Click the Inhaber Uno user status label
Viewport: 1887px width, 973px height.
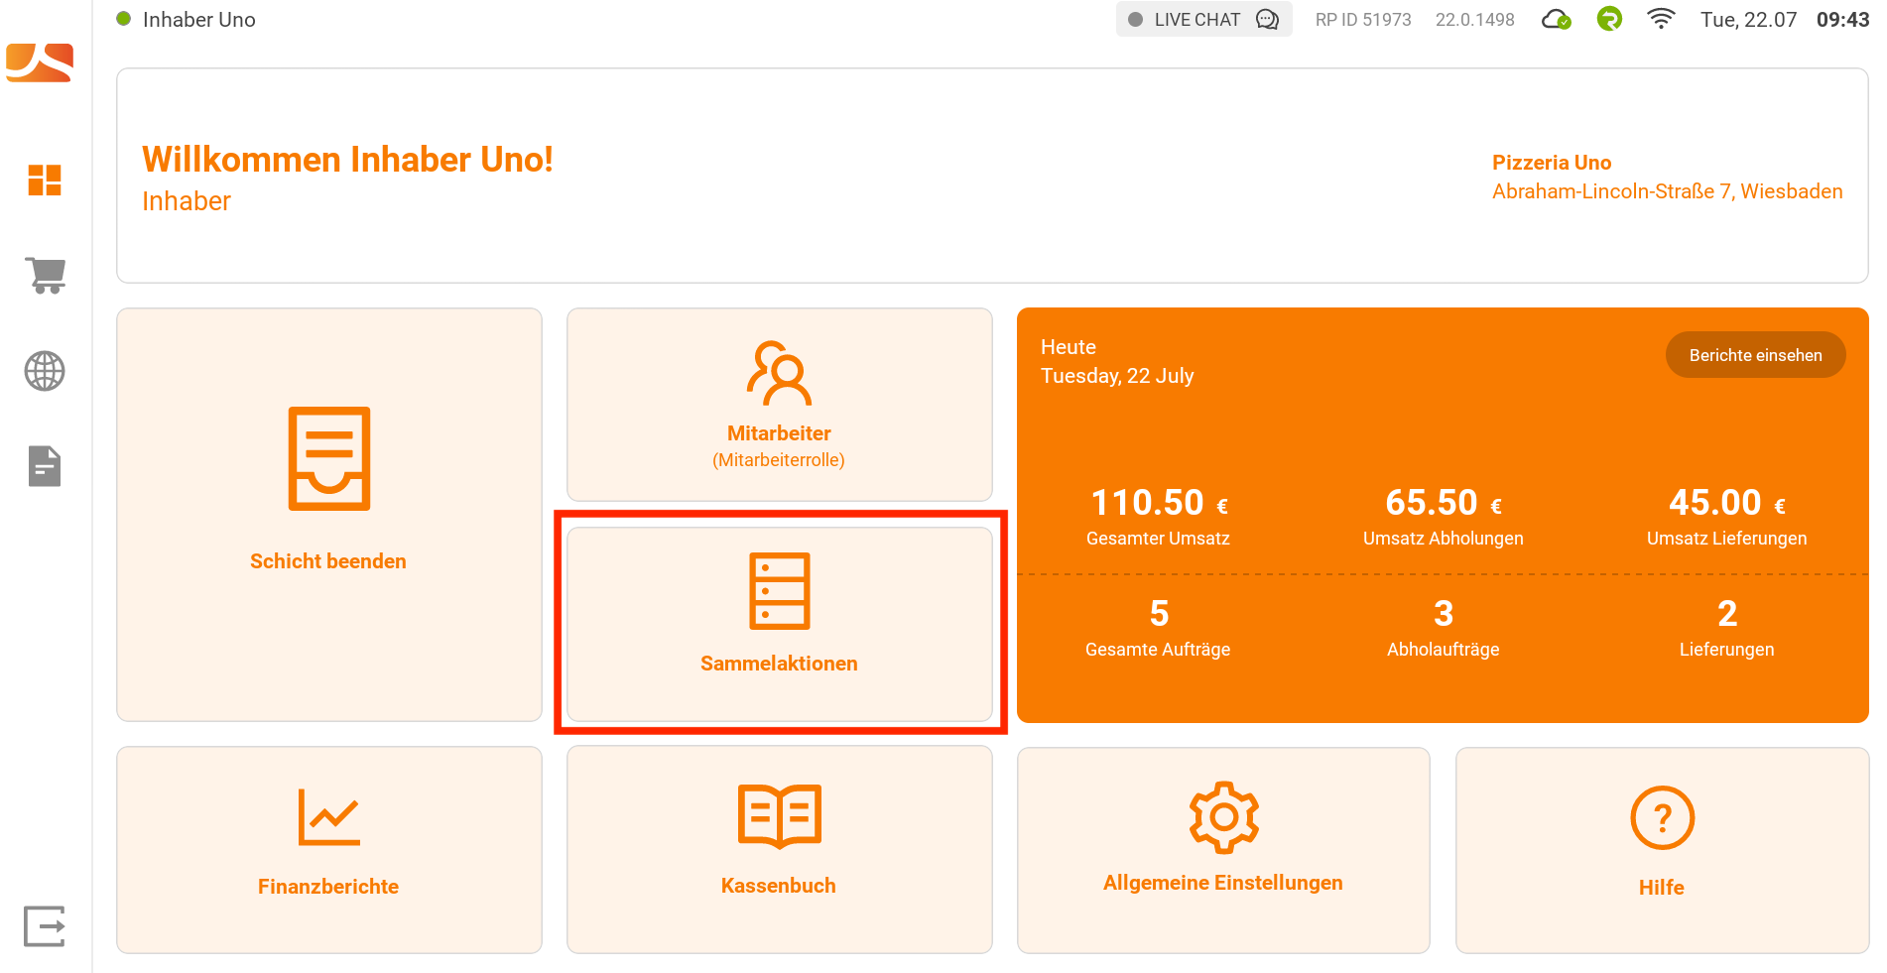tap(198, 20)
